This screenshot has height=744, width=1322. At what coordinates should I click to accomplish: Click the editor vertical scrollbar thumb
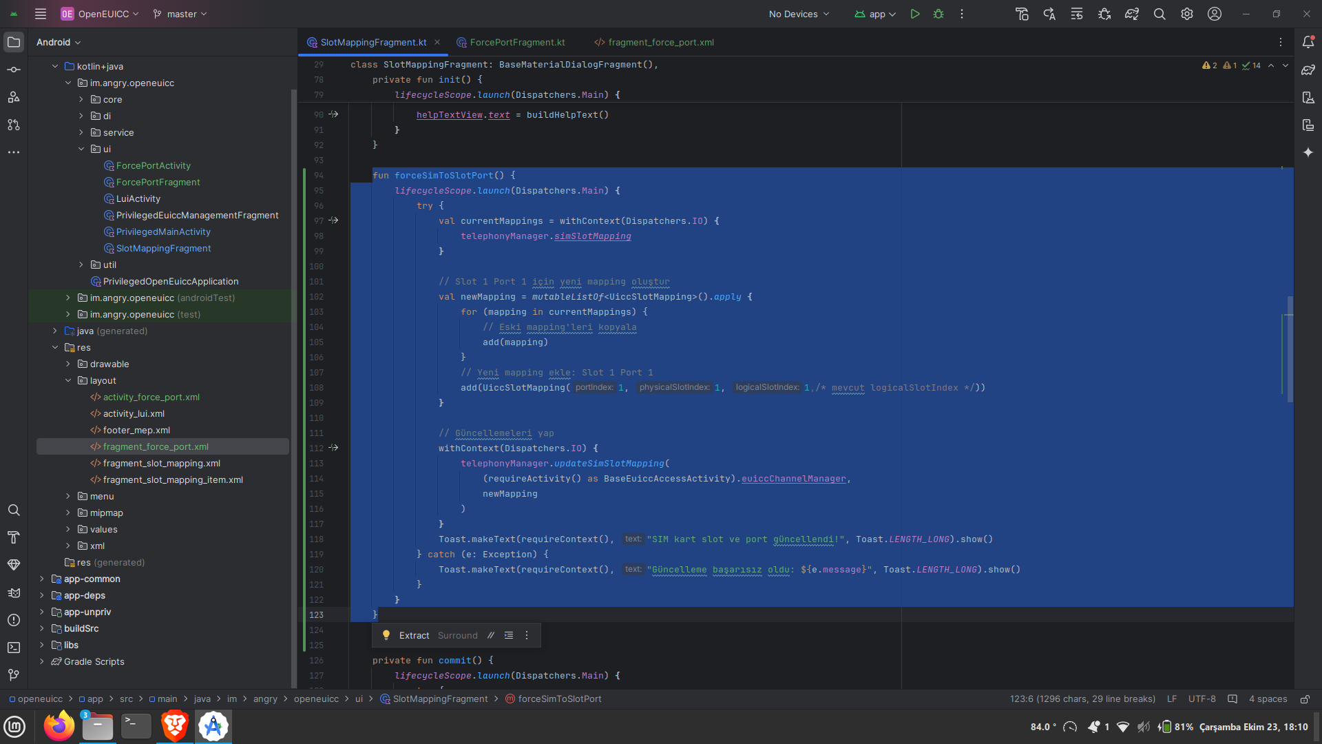[x=1290, y=348]
